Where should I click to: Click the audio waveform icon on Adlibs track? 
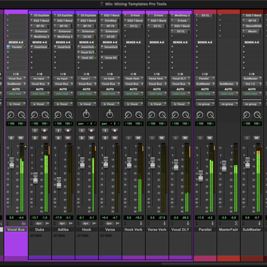71,223
